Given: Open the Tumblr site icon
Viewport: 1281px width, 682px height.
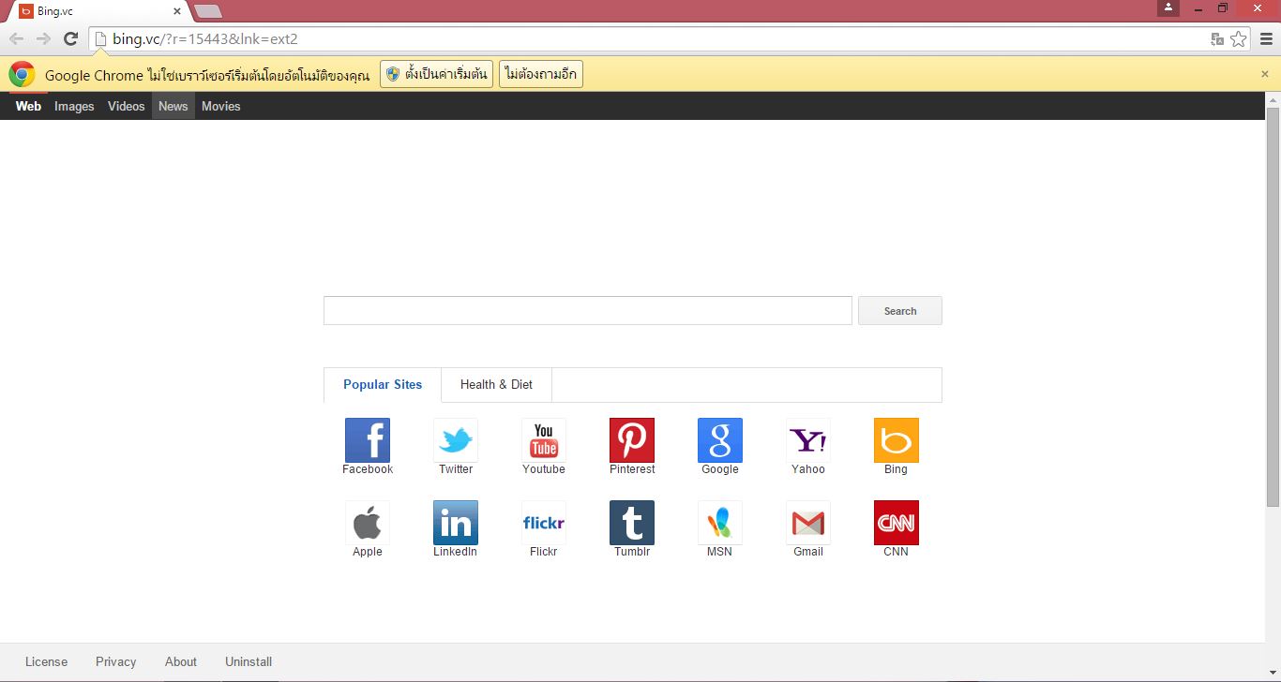Looking at the screenshot, I should [632, 523].
